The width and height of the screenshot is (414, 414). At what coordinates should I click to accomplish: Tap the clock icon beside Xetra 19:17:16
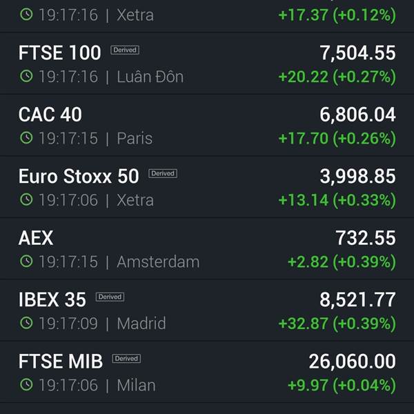[26, 14]
